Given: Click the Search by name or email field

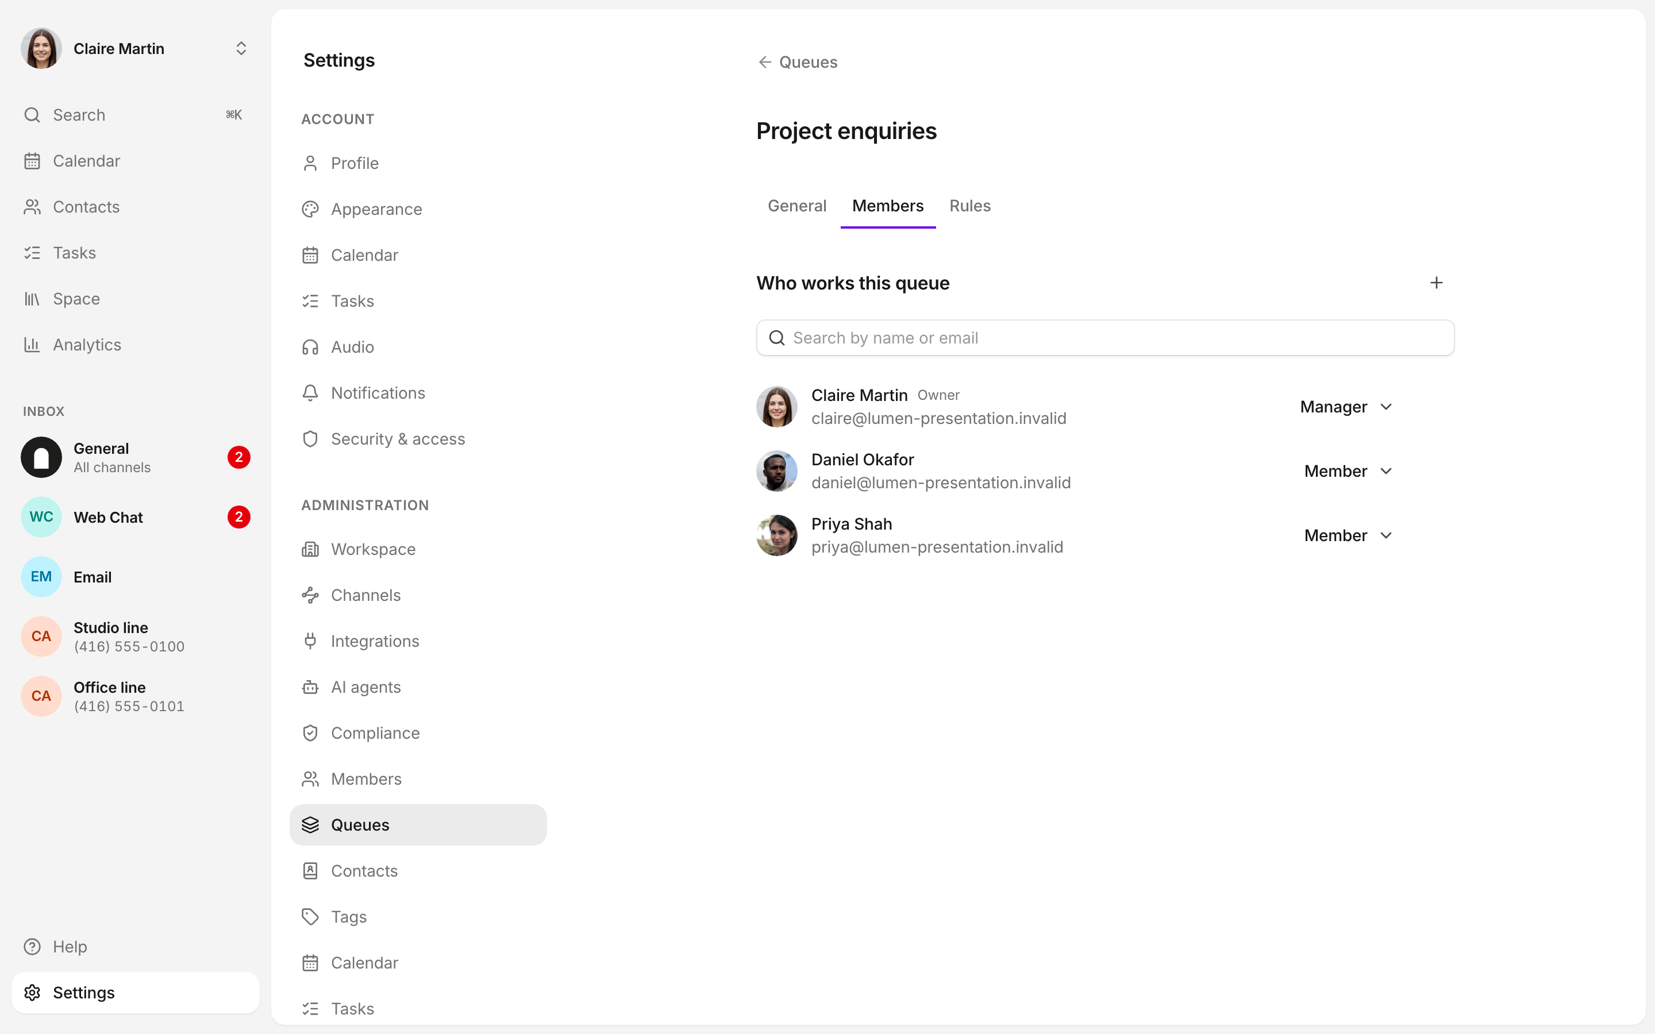Looking at the screenshot, I should pos(1105,338).
